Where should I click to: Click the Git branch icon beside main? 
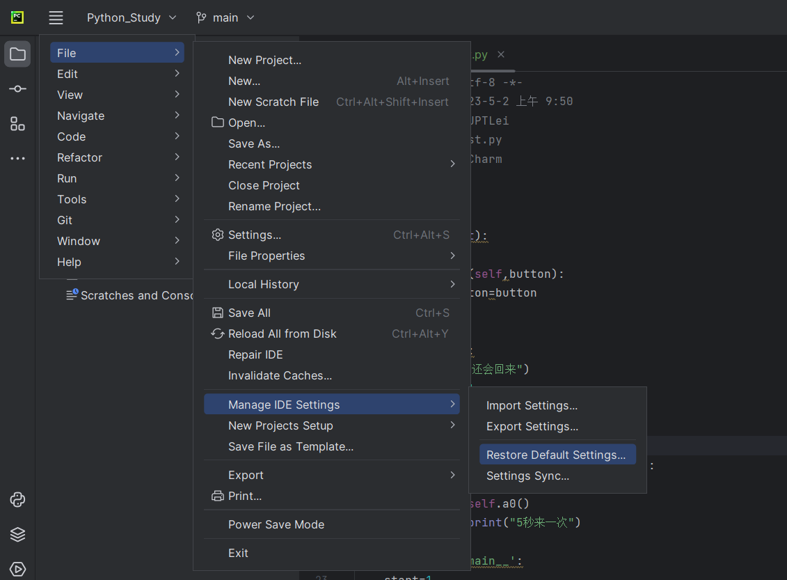201,17
